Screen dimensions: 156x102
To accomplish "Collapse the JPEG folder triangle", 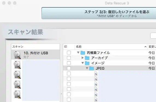I will click(87, 68).
